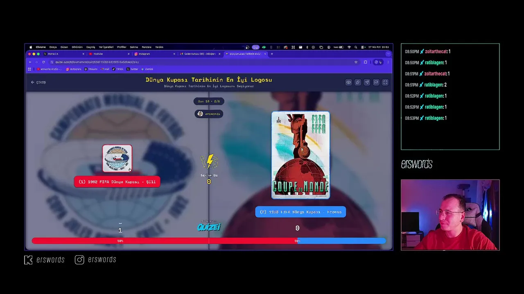Open the Threads bookmark

pyautogui.click(x=91, y=69)
